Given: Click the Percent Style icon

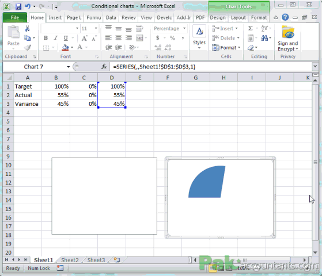Looking at the screenshot, I should [x=172, y=38].
